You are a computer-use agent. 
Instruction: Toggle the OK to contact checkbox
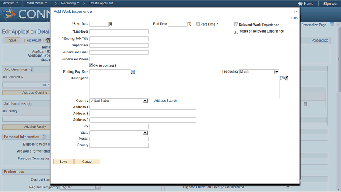pyautogui.click(x=91, y=65)
